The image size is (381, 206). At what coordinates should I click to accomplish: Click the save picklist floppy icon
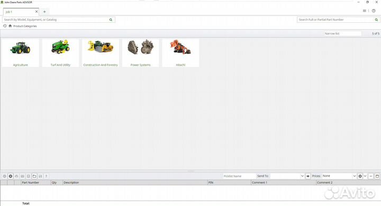tap(40, 176)
